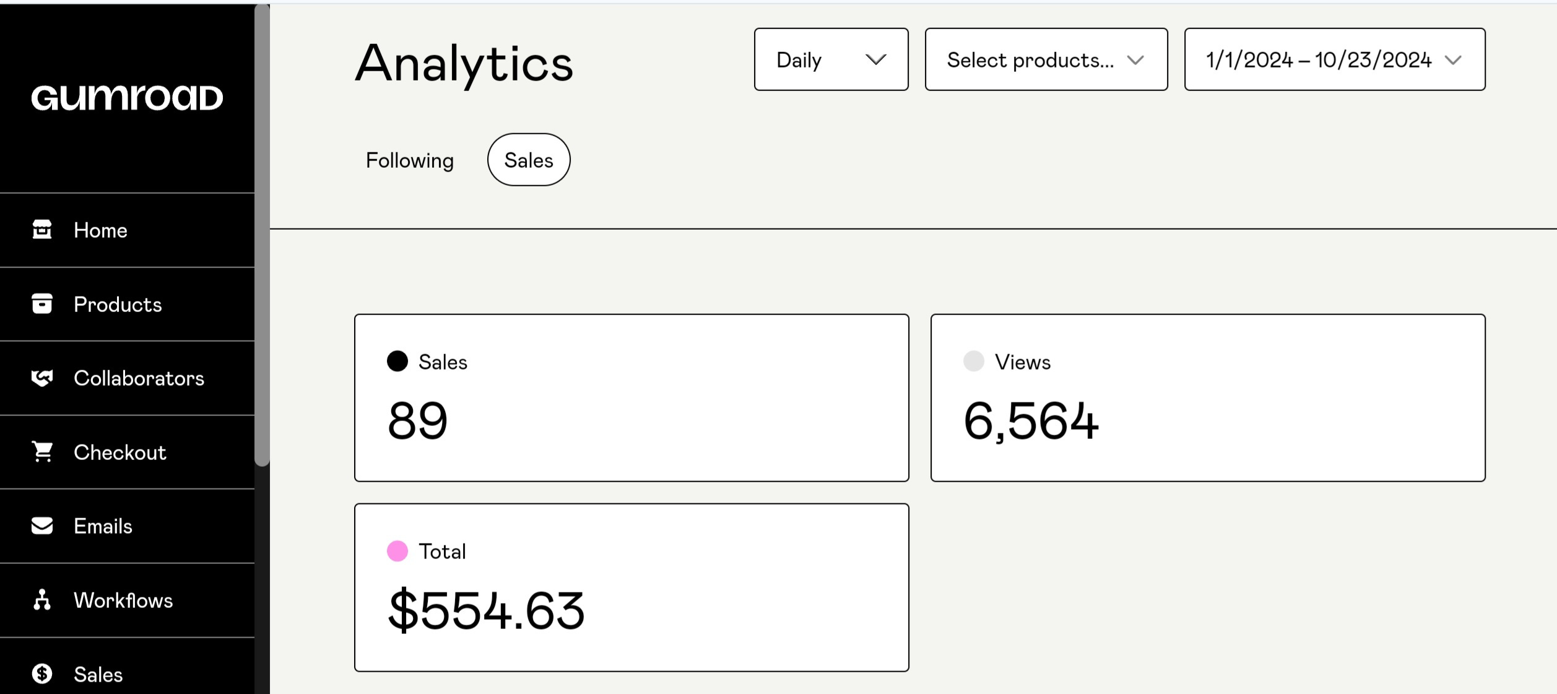Expand the Select products dropdown
Viewport: 1557px width, 694px height.
click(1046, 59)
